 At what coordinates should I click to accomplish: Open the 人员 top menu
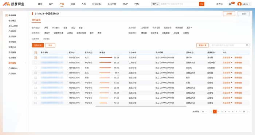coord(83,4)
